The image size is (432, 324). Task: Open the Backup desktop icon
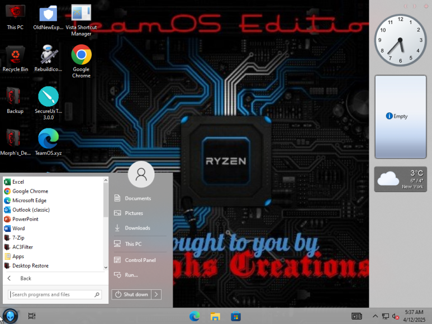pos(15,100)
